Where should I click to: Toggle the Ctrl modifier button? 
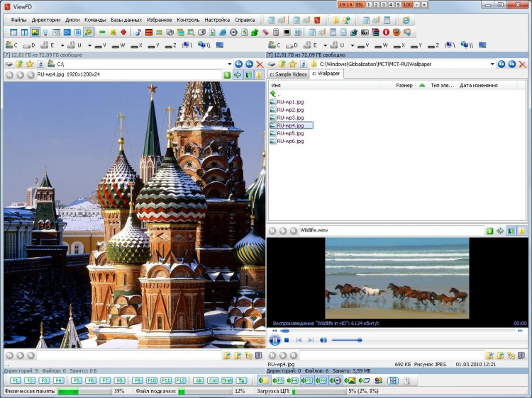213,381
